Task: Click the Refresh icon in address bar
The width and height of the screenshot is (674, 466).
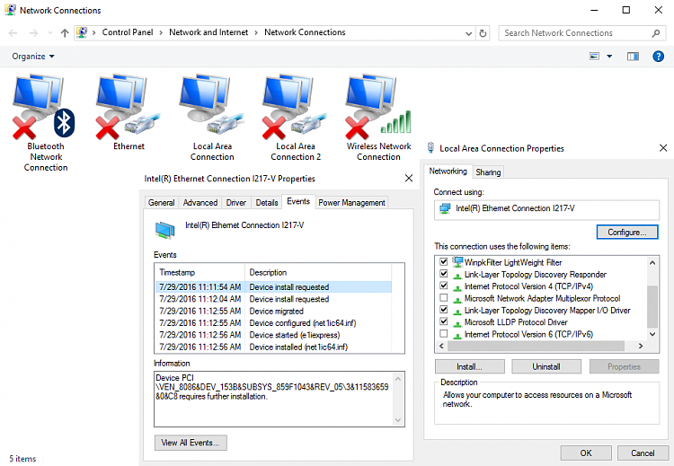Action: click(x=483, y=33)
